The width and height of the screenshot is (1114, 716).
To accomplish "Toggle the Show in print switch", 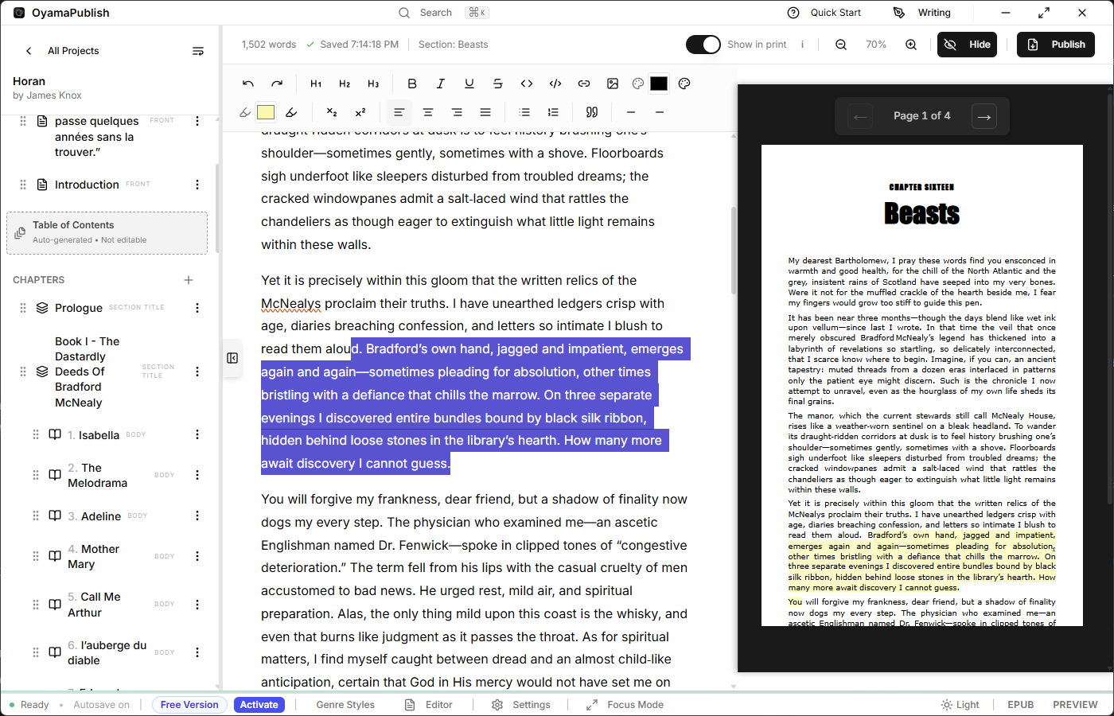I will [x=703, y=45].
